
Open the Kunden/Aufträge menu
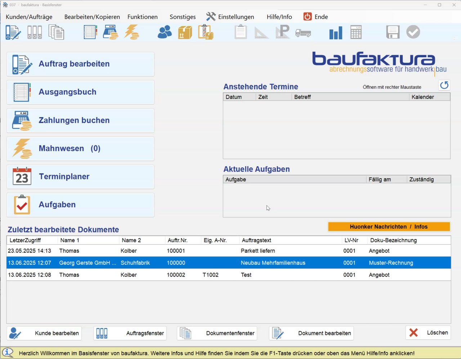click(x=29, y=17)
